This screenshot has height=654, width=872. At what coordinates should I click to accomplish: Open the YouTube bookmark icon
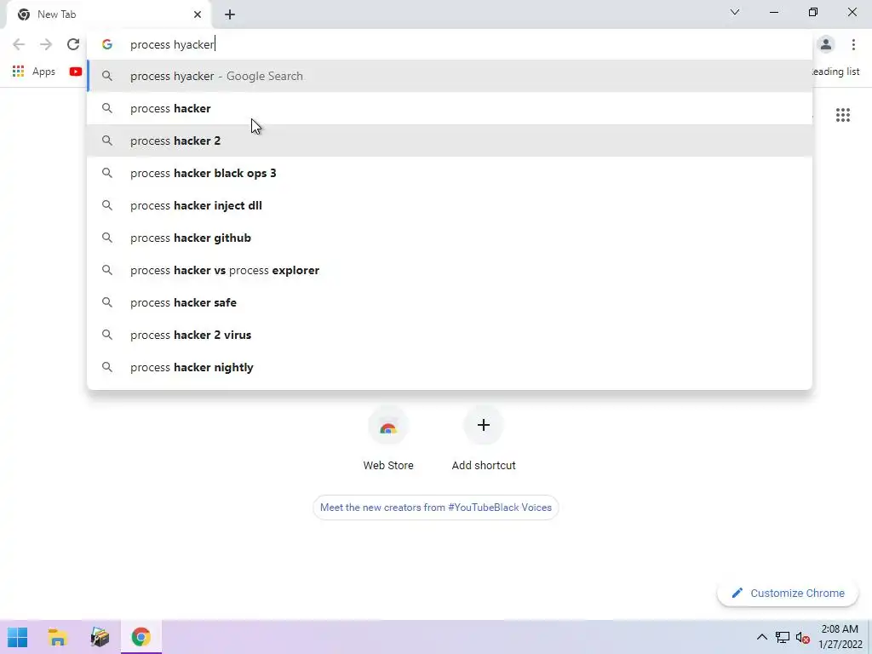coord(76,72)
